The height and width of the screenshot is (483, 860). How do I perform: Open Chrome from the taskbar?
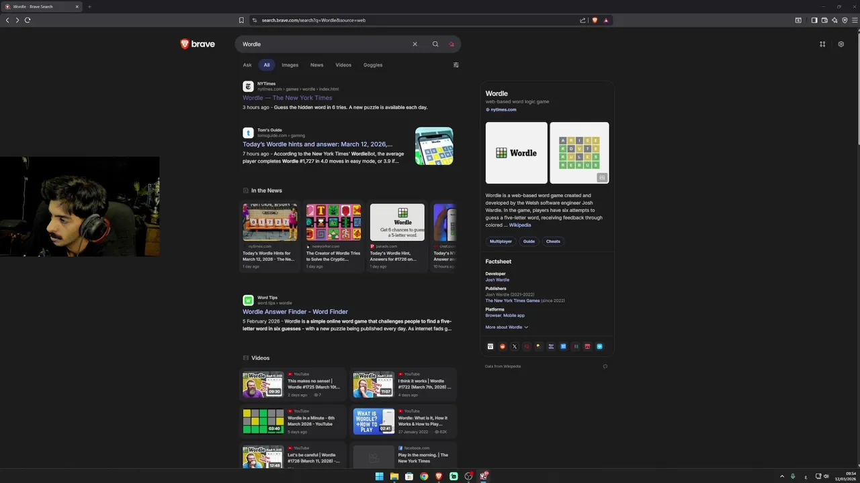click(424, 476)
